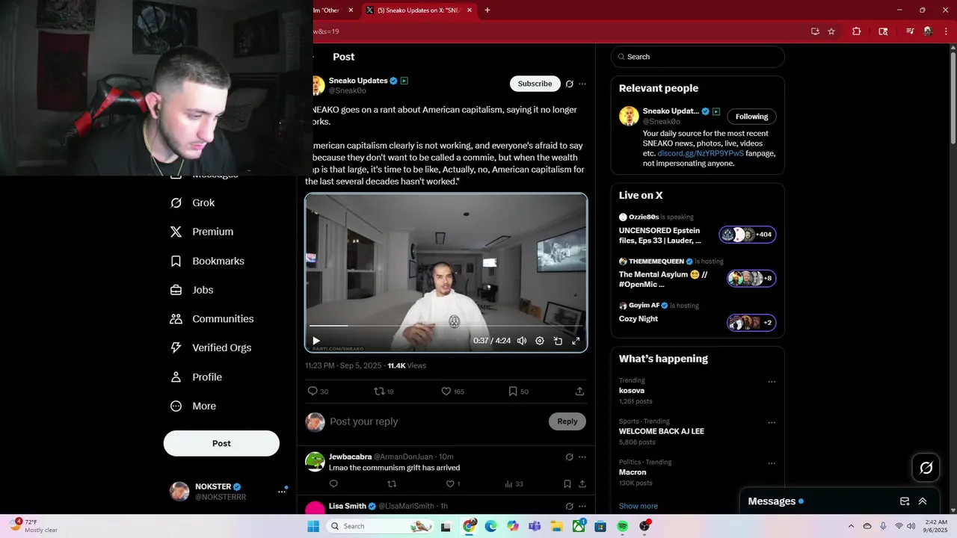The width and height of the screenshot is (957, 538).
Task: Click Show more under What's happening
Action: click(x=638, y=506)
